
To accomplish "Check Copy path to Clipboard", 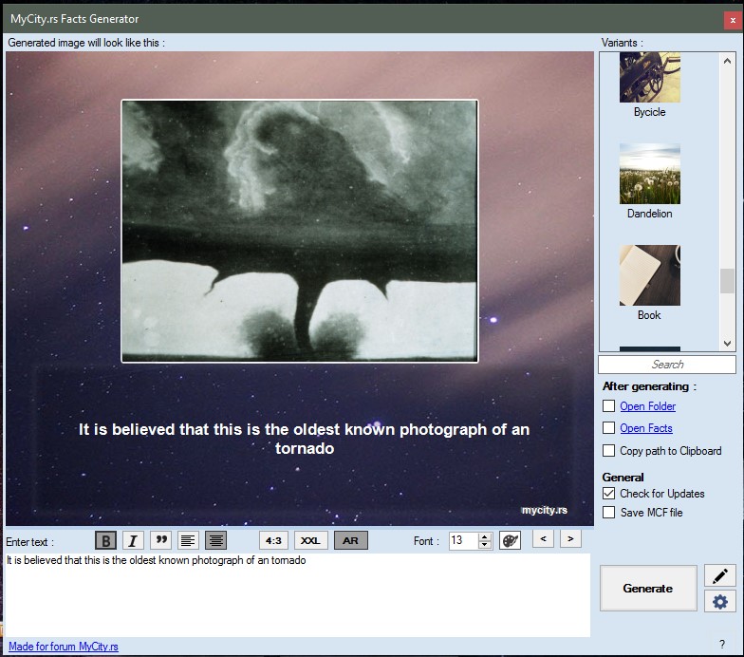I will [x=609, y=451].
